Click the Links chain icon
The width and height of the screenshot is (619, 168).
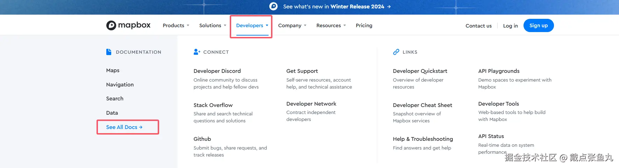[396, 52]
